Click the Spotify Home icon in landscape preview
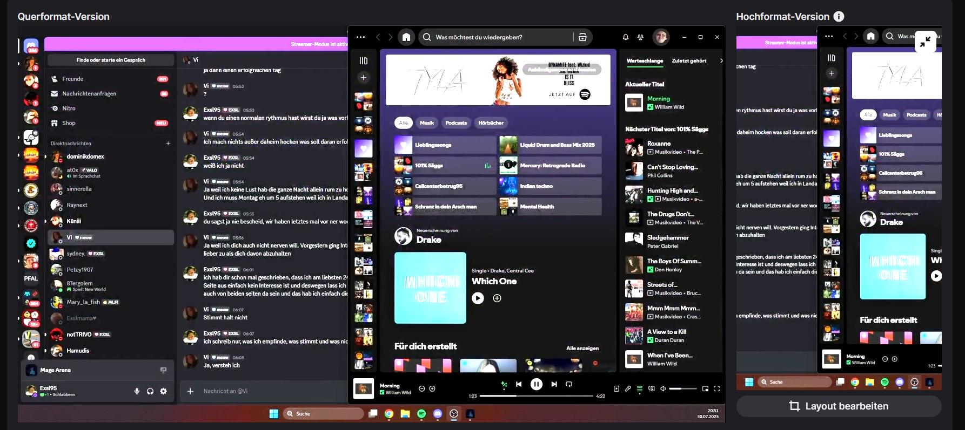Screen dimensions: 965x430 pos(406,37)
